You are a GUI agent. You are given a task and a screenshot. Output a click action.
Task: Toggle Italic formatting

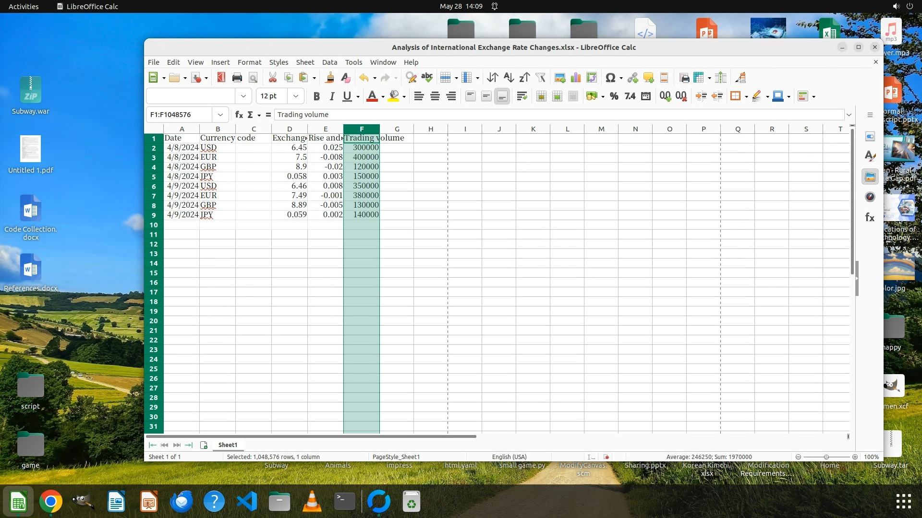[331, 96]
